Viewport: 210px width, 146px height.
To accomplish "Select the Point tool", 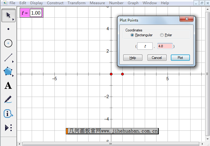I will tap(8, 29).
